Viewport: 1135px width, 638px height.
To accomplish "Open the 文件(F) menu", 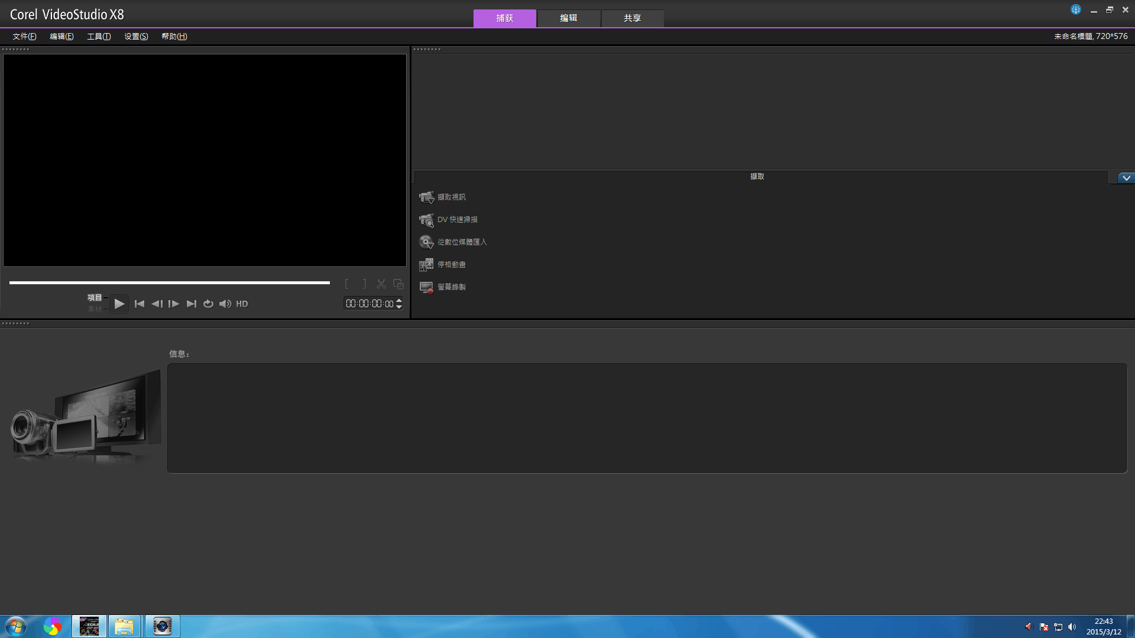I will [x=24, y=37].
